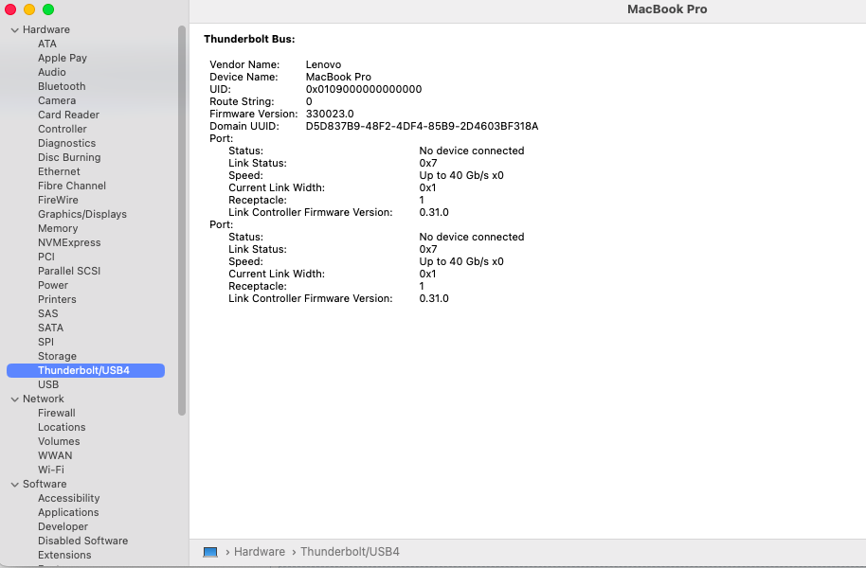Screen dimensions: 866x568
Task: View the USB hardware report
Action: pos(48,384)
